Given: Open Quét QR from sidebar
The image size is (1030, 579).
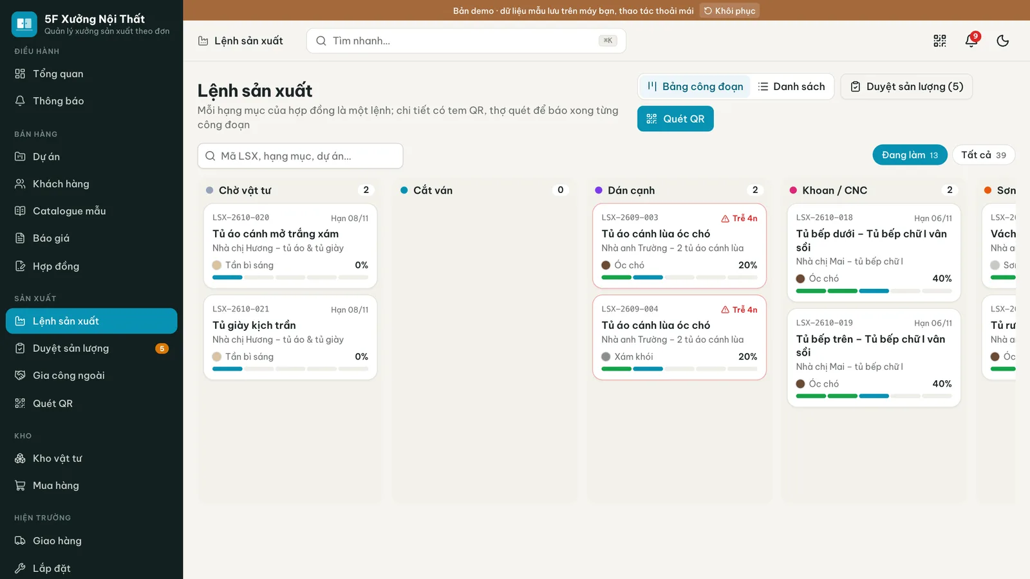Looking at the screenshot, I should tap(91, 403).
